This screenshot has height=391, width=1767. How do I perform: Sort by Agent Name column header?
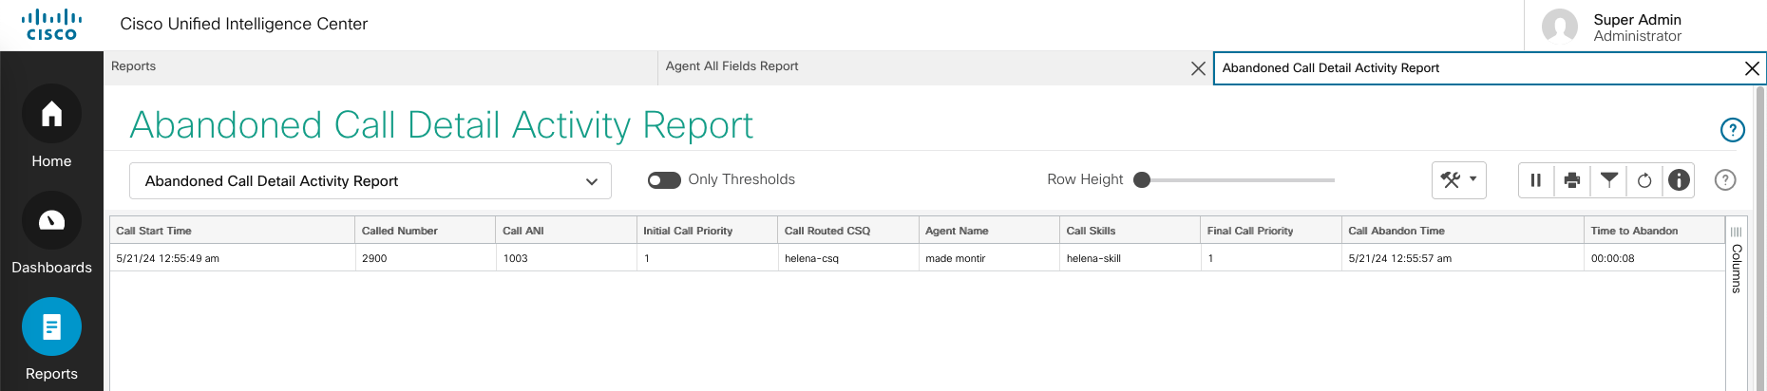(x=957, y=231)
